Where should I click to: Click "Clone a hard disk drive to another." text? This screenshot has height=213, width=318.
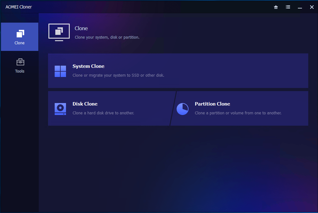[103, 113]
